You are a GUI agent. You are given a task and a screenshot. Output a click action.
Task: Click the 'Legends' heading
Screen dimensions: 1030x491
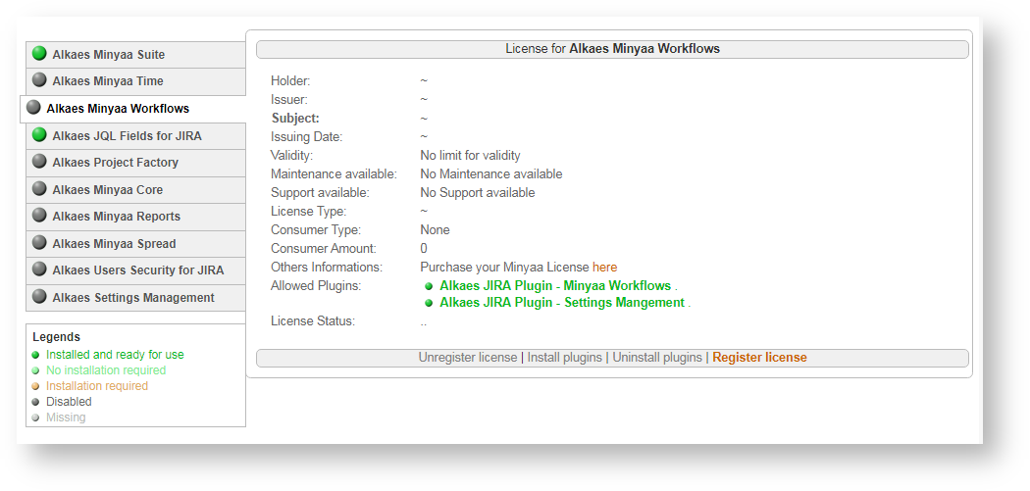coord(57,337)
